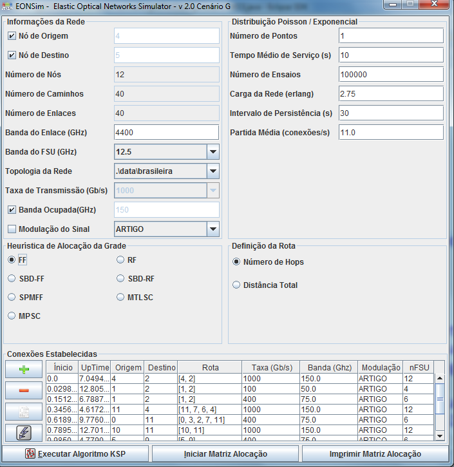This screenshot has width=454, height=467.
Task: Enable the Modulação do Sinal checkbox
Action: tap(12, 229)
